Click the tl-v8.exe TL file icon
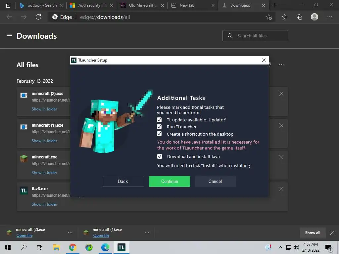This screenshot has width=339, height=254. 24,190
